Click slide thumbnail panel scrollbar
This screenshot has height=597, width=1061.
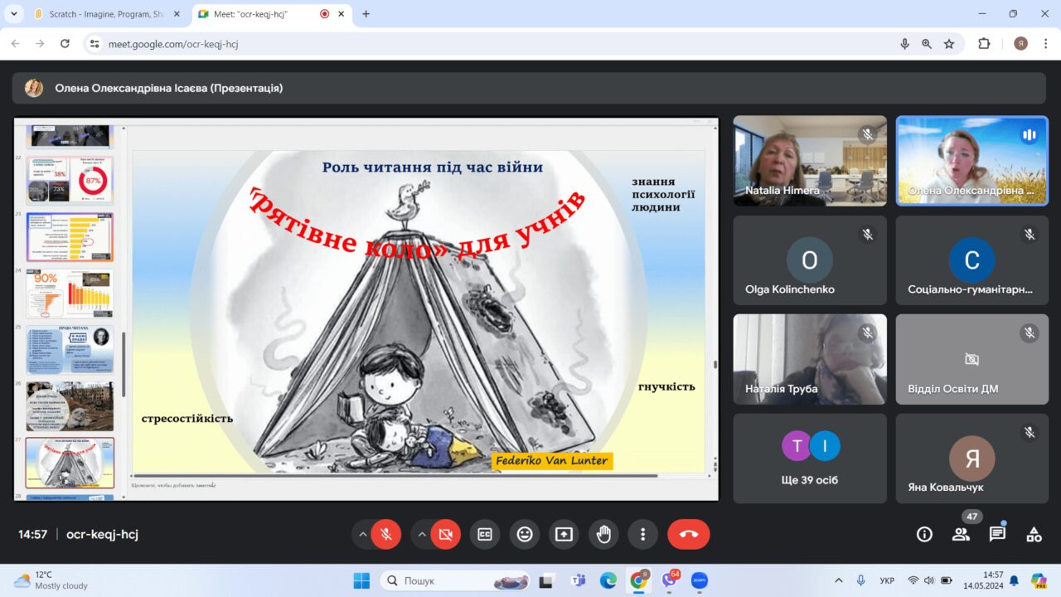pos(124,365)
